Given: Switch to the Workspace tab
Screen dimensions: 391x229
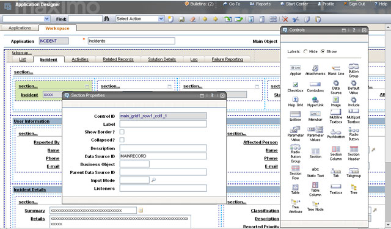Looking at the screenshot, I should (57, 28).
